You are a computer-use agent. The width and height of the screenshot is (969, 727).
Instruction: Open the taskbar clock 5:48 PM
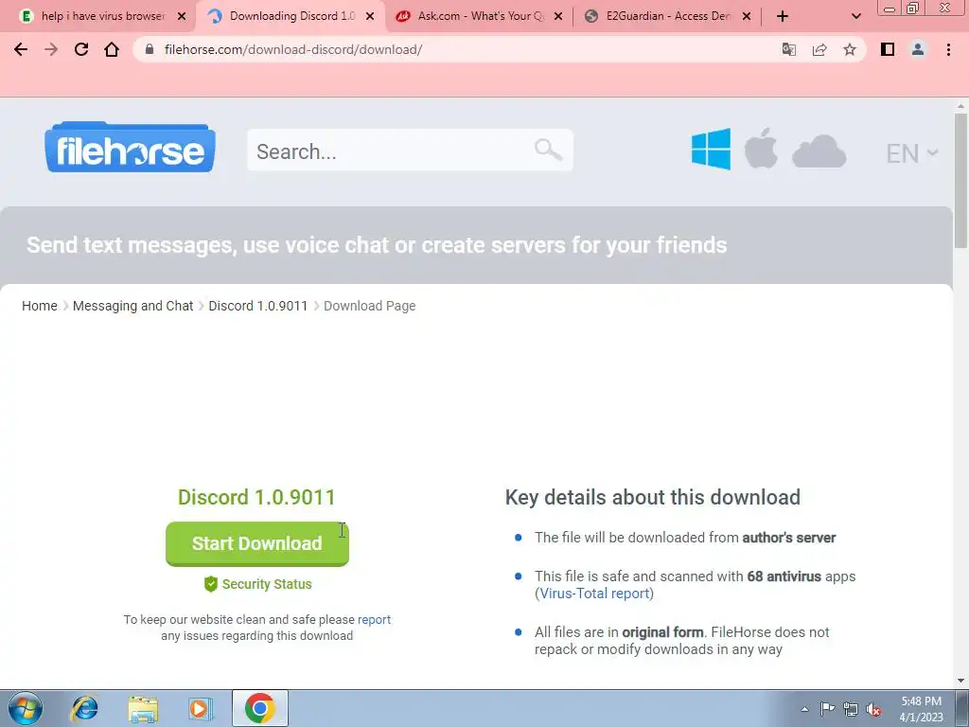click(x=921, y=709)
